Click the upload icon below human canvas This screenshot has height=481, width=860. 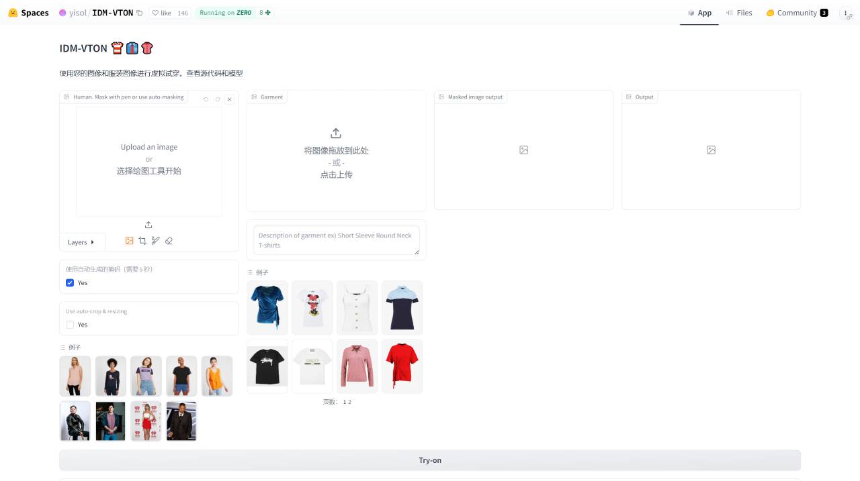(148, 225)
